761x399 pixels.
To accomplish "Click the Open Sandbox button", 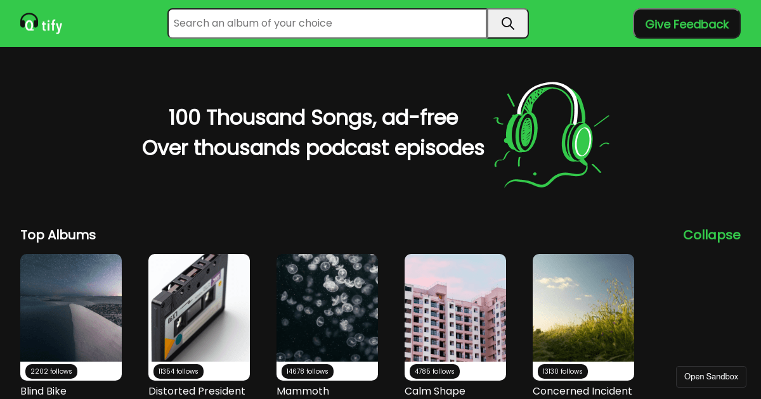I will (x=711, y=377).
